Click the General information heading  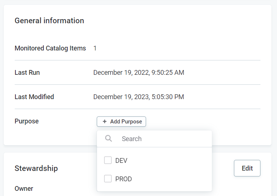point(49,21)
